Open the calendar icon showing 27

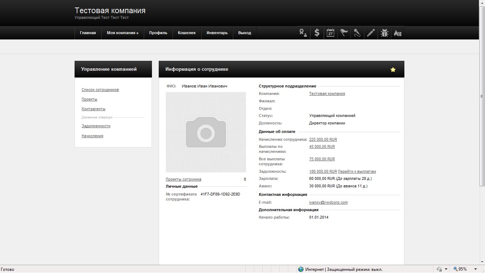click(x=330, y=33)
